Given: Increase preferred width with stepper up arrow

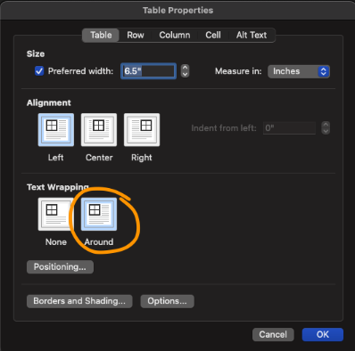Looking at the screenshot, I should coord(185,68).
